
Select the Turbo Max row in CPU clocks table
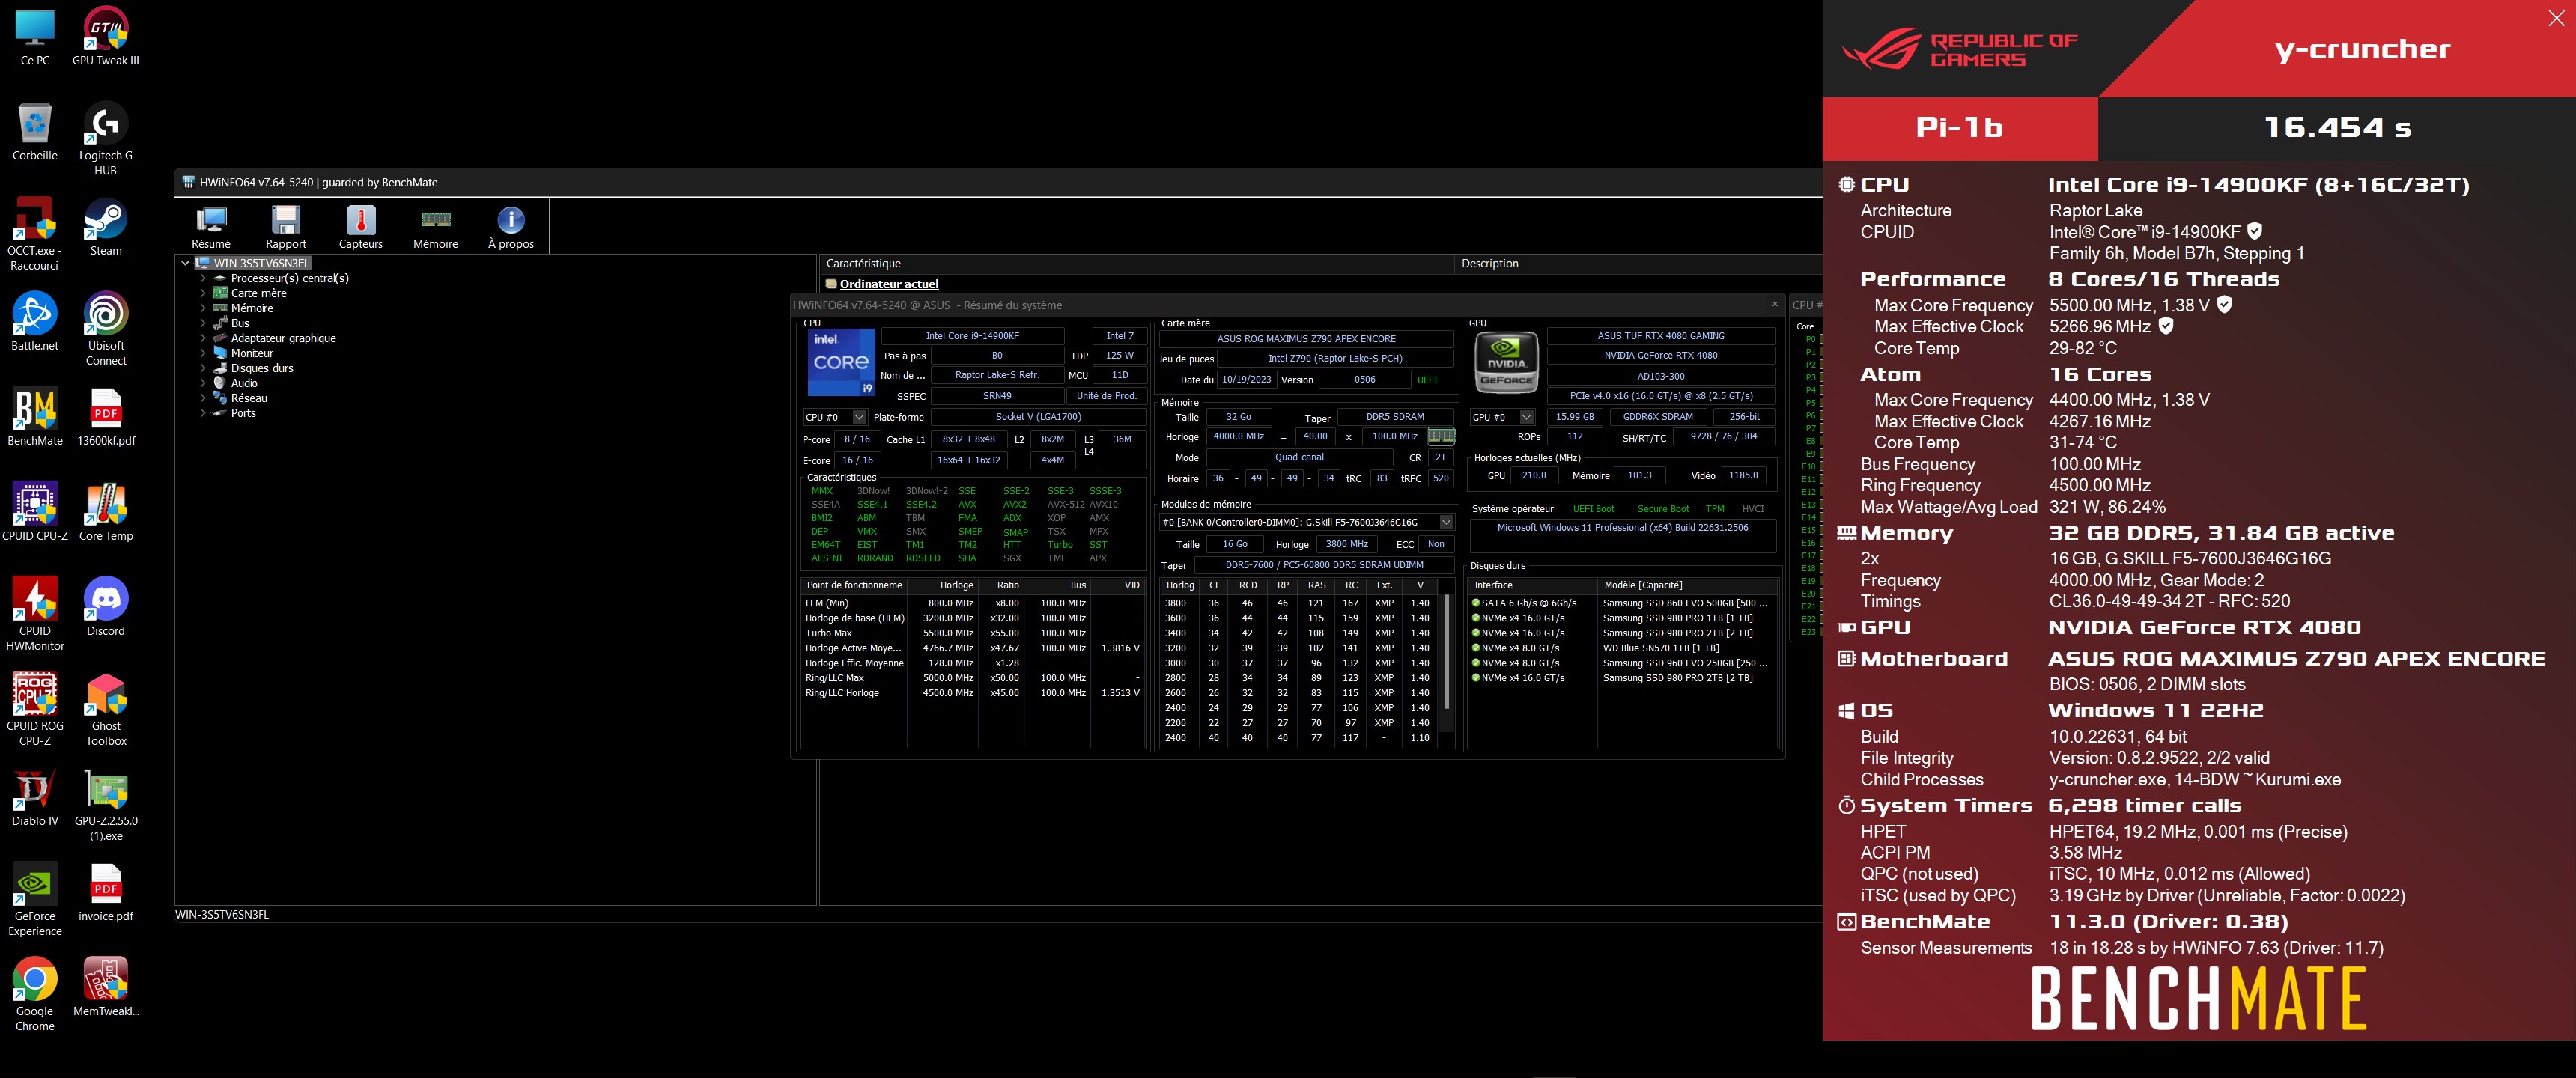point(973,633)
